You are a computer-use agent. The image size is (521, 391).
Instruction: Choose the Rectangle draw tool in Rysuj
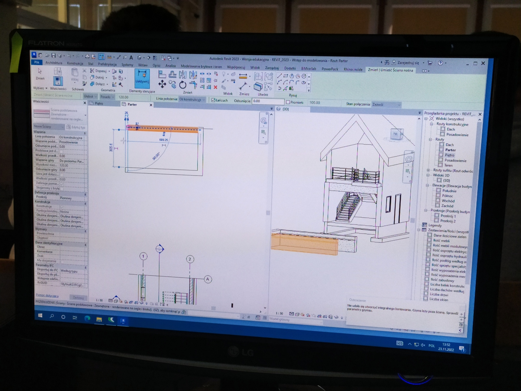point(286,76)
